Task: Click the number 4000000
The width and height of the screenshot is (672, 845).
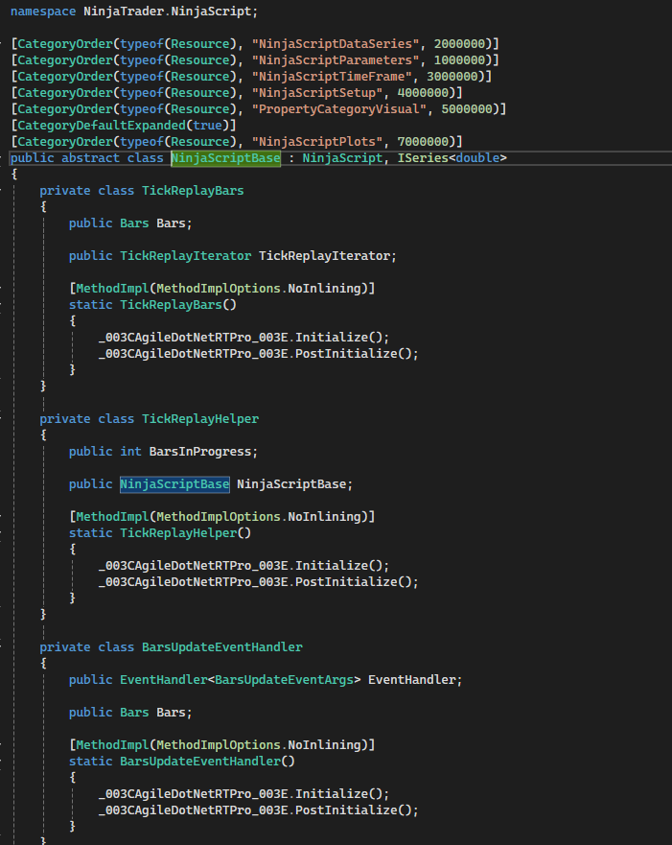Action: click(423, 93)
